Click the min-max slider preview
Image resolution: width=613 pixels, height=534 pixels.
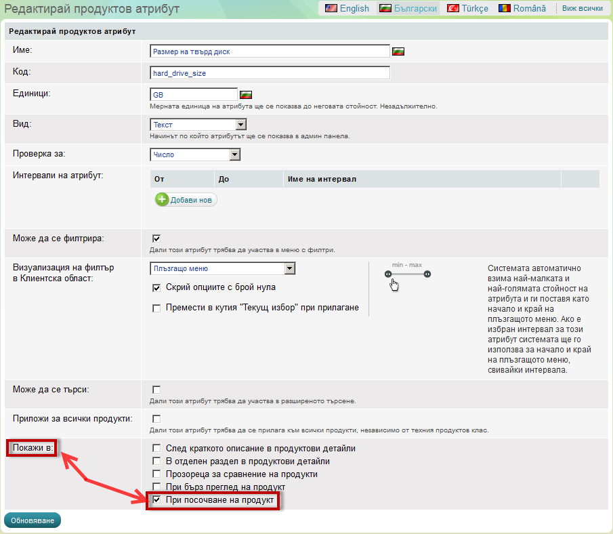pos(407,274)
